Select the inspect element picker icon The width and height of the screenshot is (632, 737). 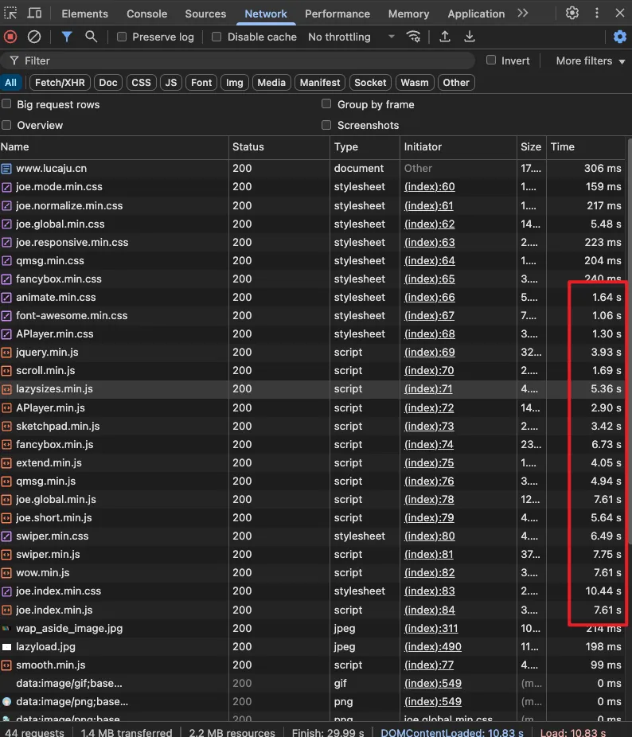(10, 13)
